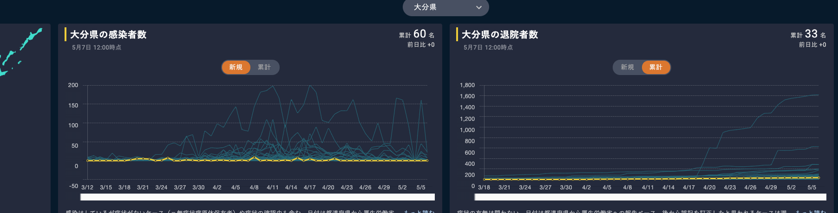Click the chevron arrow in the prefecture selector
The height and width of the screenshot is (213, 838).
(479, 7)
